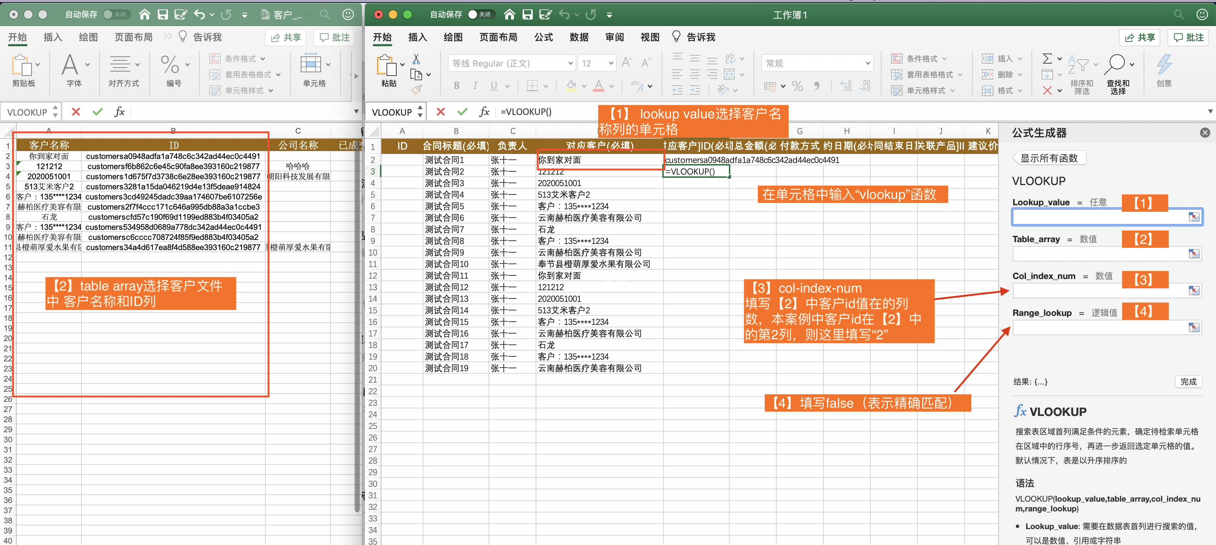
Task: Click the Format Painter brush icon
Action: pyautogui.click(x=416, y=90)
